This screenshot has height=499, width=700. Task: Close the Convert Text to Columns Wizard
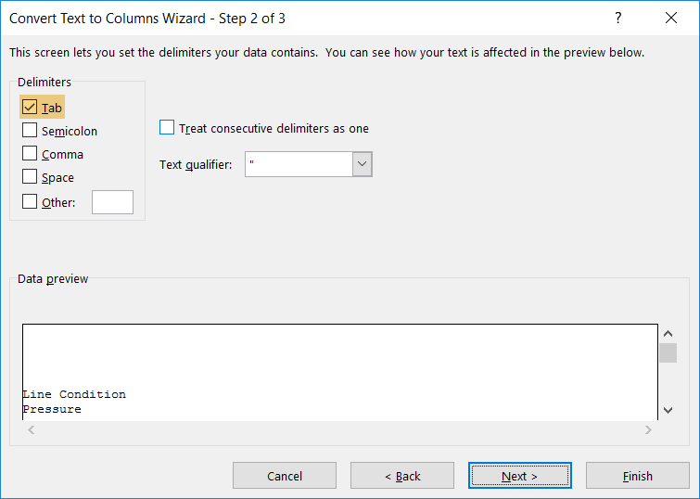671,18
